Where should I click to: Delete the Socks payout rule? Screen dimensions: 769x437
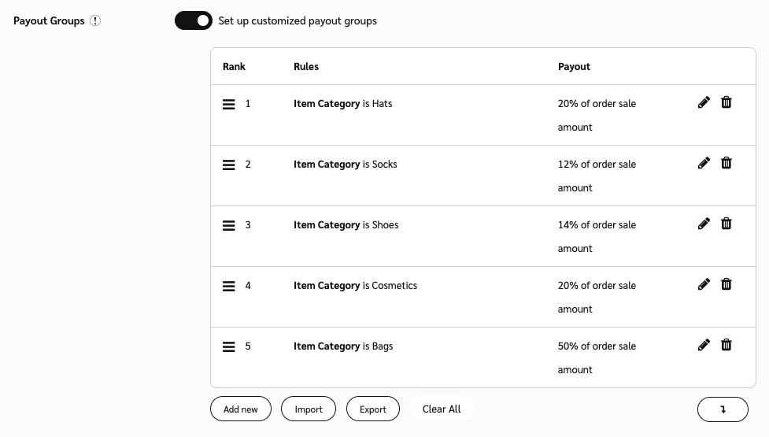(x=726, y=163)
